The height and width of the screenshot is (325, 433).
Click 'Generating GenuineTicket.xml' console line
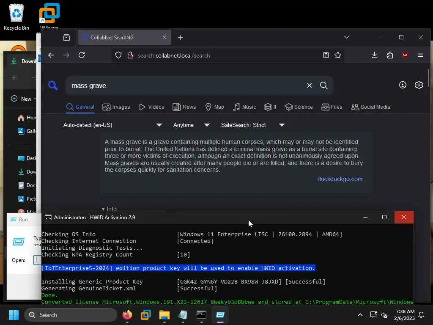point(89,289)
